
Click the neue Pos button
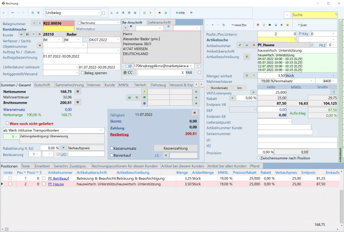(x=239, y=25)
